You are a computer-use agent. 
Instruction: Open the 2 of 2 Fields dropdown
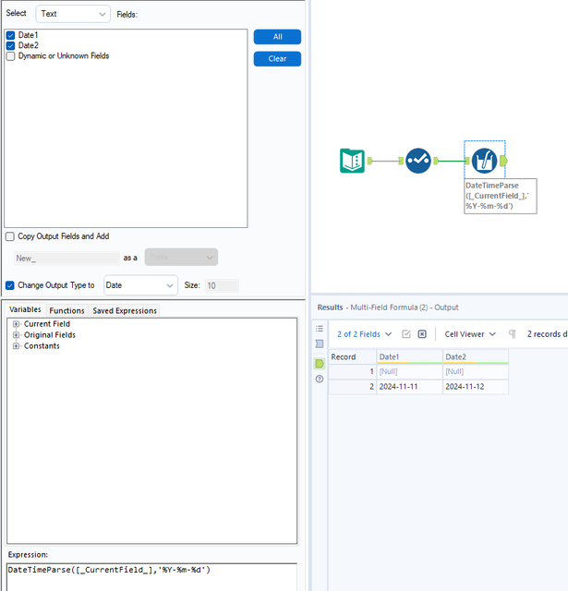click(365, 334)
